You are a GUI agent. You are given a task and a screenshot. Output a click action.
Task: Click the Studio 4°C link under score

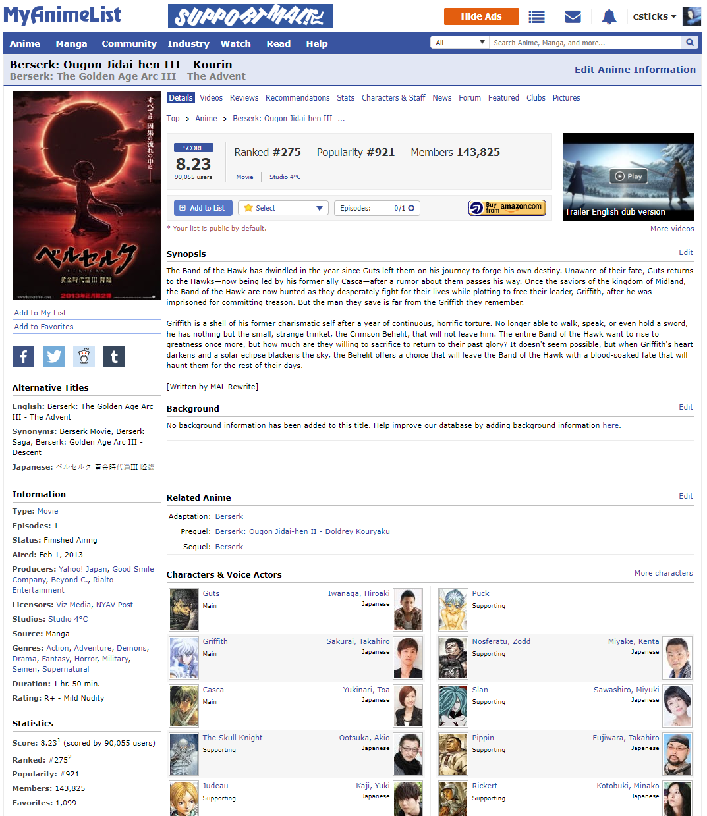pyautogui.click(x=285, y=177)
